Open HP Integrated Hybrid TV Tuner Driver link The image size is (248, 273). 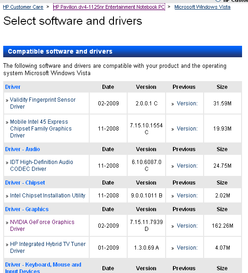[x=48, y=247]
